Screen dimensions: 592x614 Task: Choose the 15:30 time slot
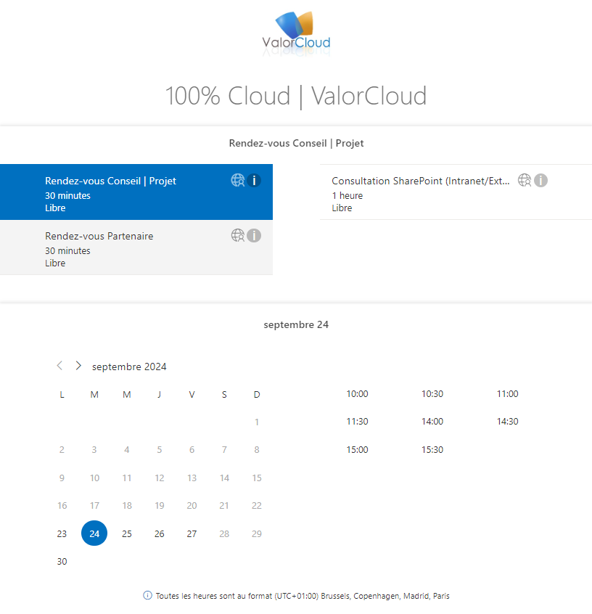[432, 450]
